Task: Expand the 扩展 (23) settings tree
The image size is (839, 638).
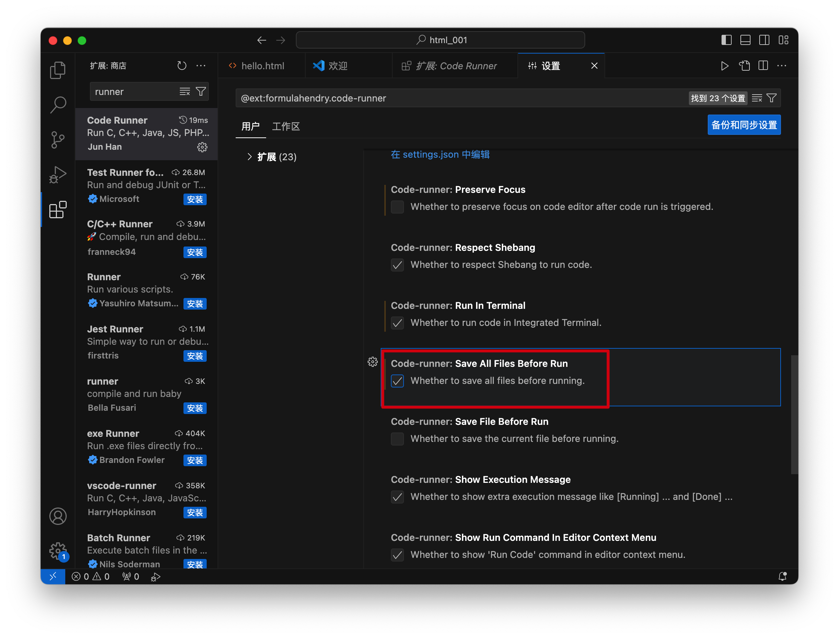Action: (249, 157)
